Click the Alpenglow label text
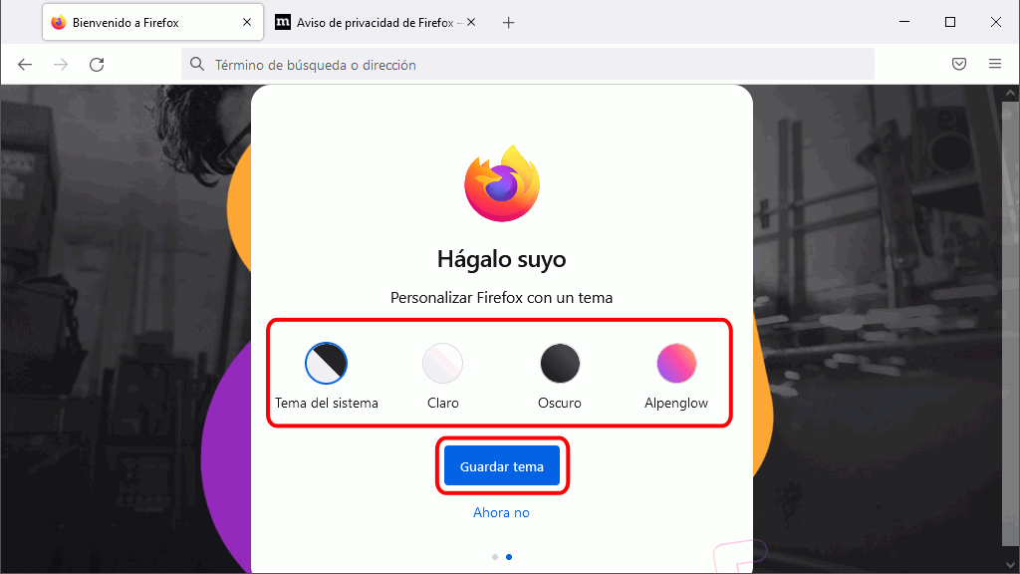 [676, 404]
